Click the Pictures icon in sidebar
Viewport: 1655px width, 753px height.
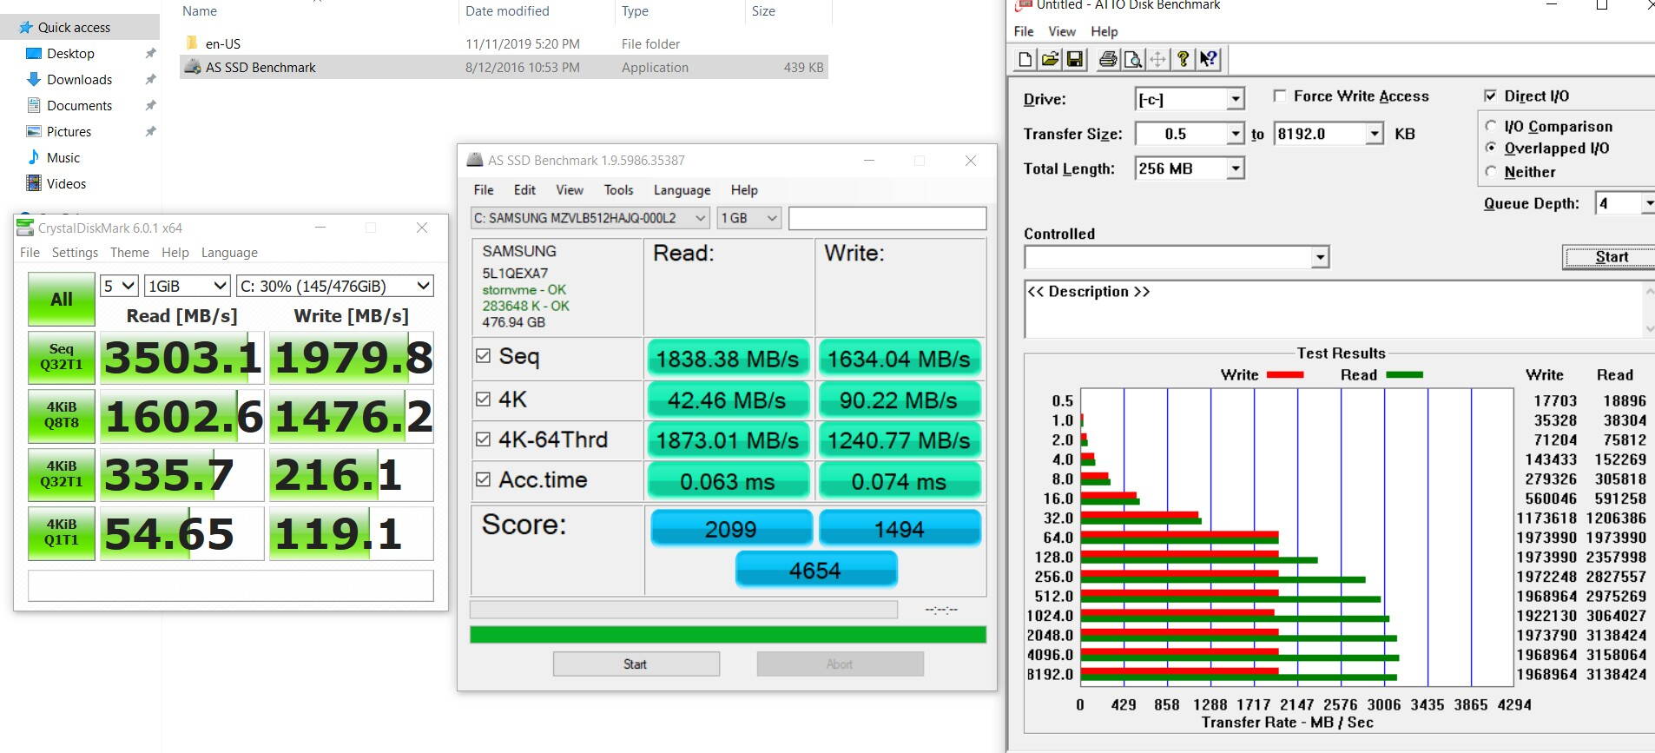click(34, 132)
